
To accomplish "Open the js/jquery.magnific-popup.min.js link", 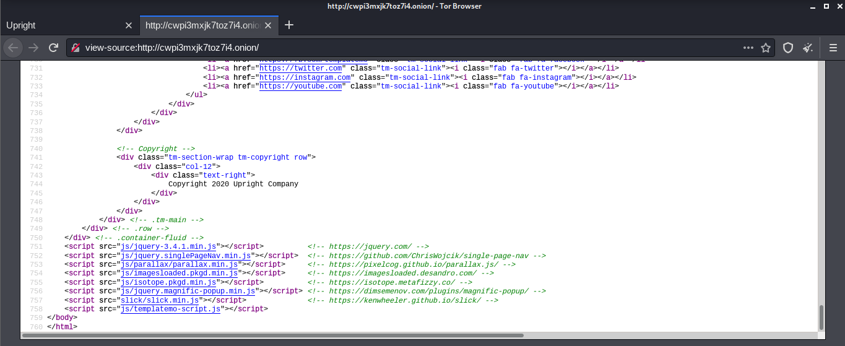I will [x=188, y=291].
